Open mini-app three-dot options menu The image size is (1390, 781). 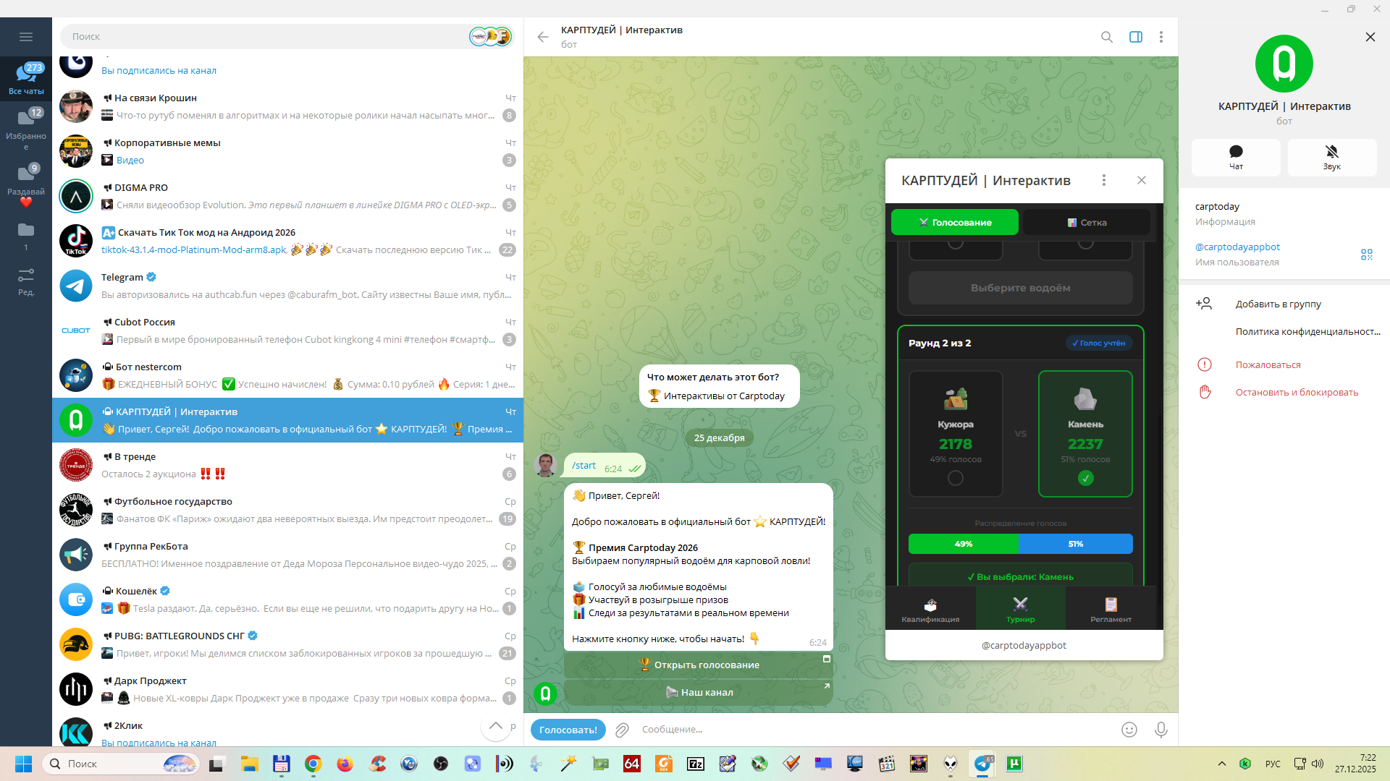tap(1104, 180)
